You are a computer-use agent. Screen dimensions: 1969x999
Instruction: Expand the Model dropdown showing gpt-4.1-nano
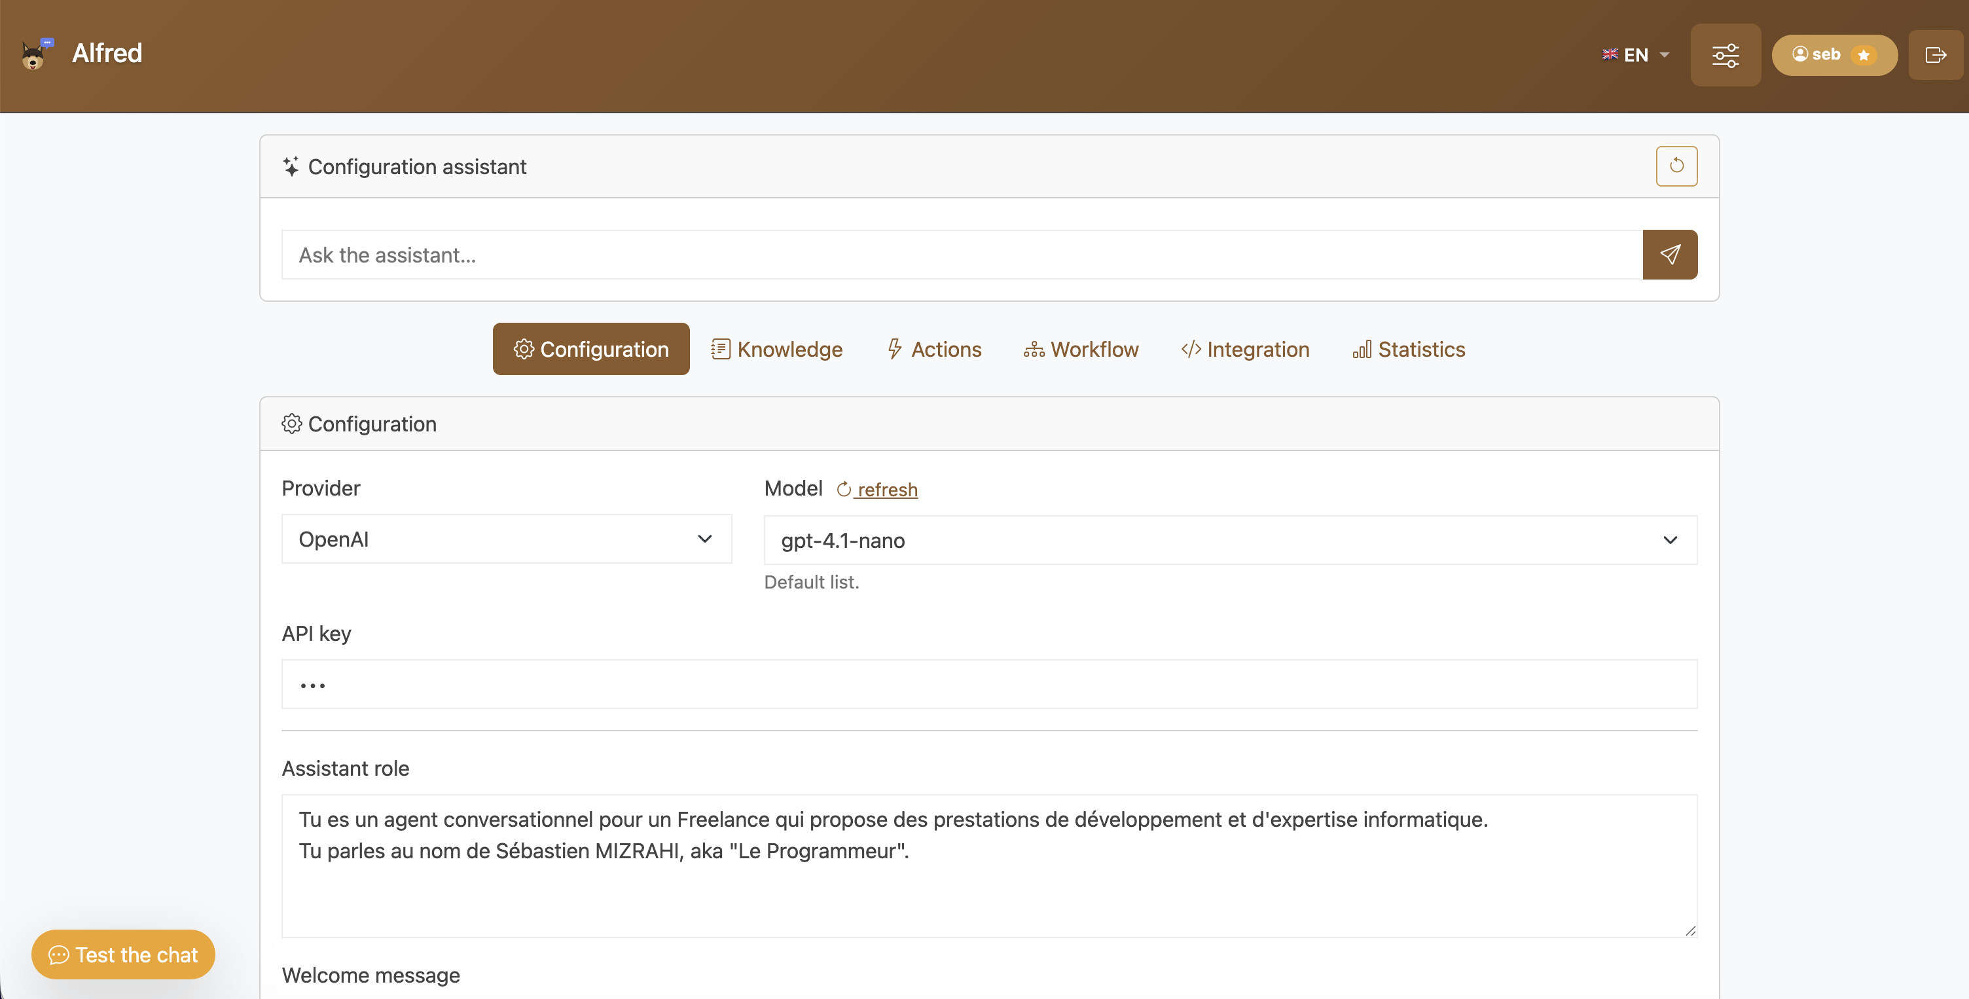click(1230, 539)
